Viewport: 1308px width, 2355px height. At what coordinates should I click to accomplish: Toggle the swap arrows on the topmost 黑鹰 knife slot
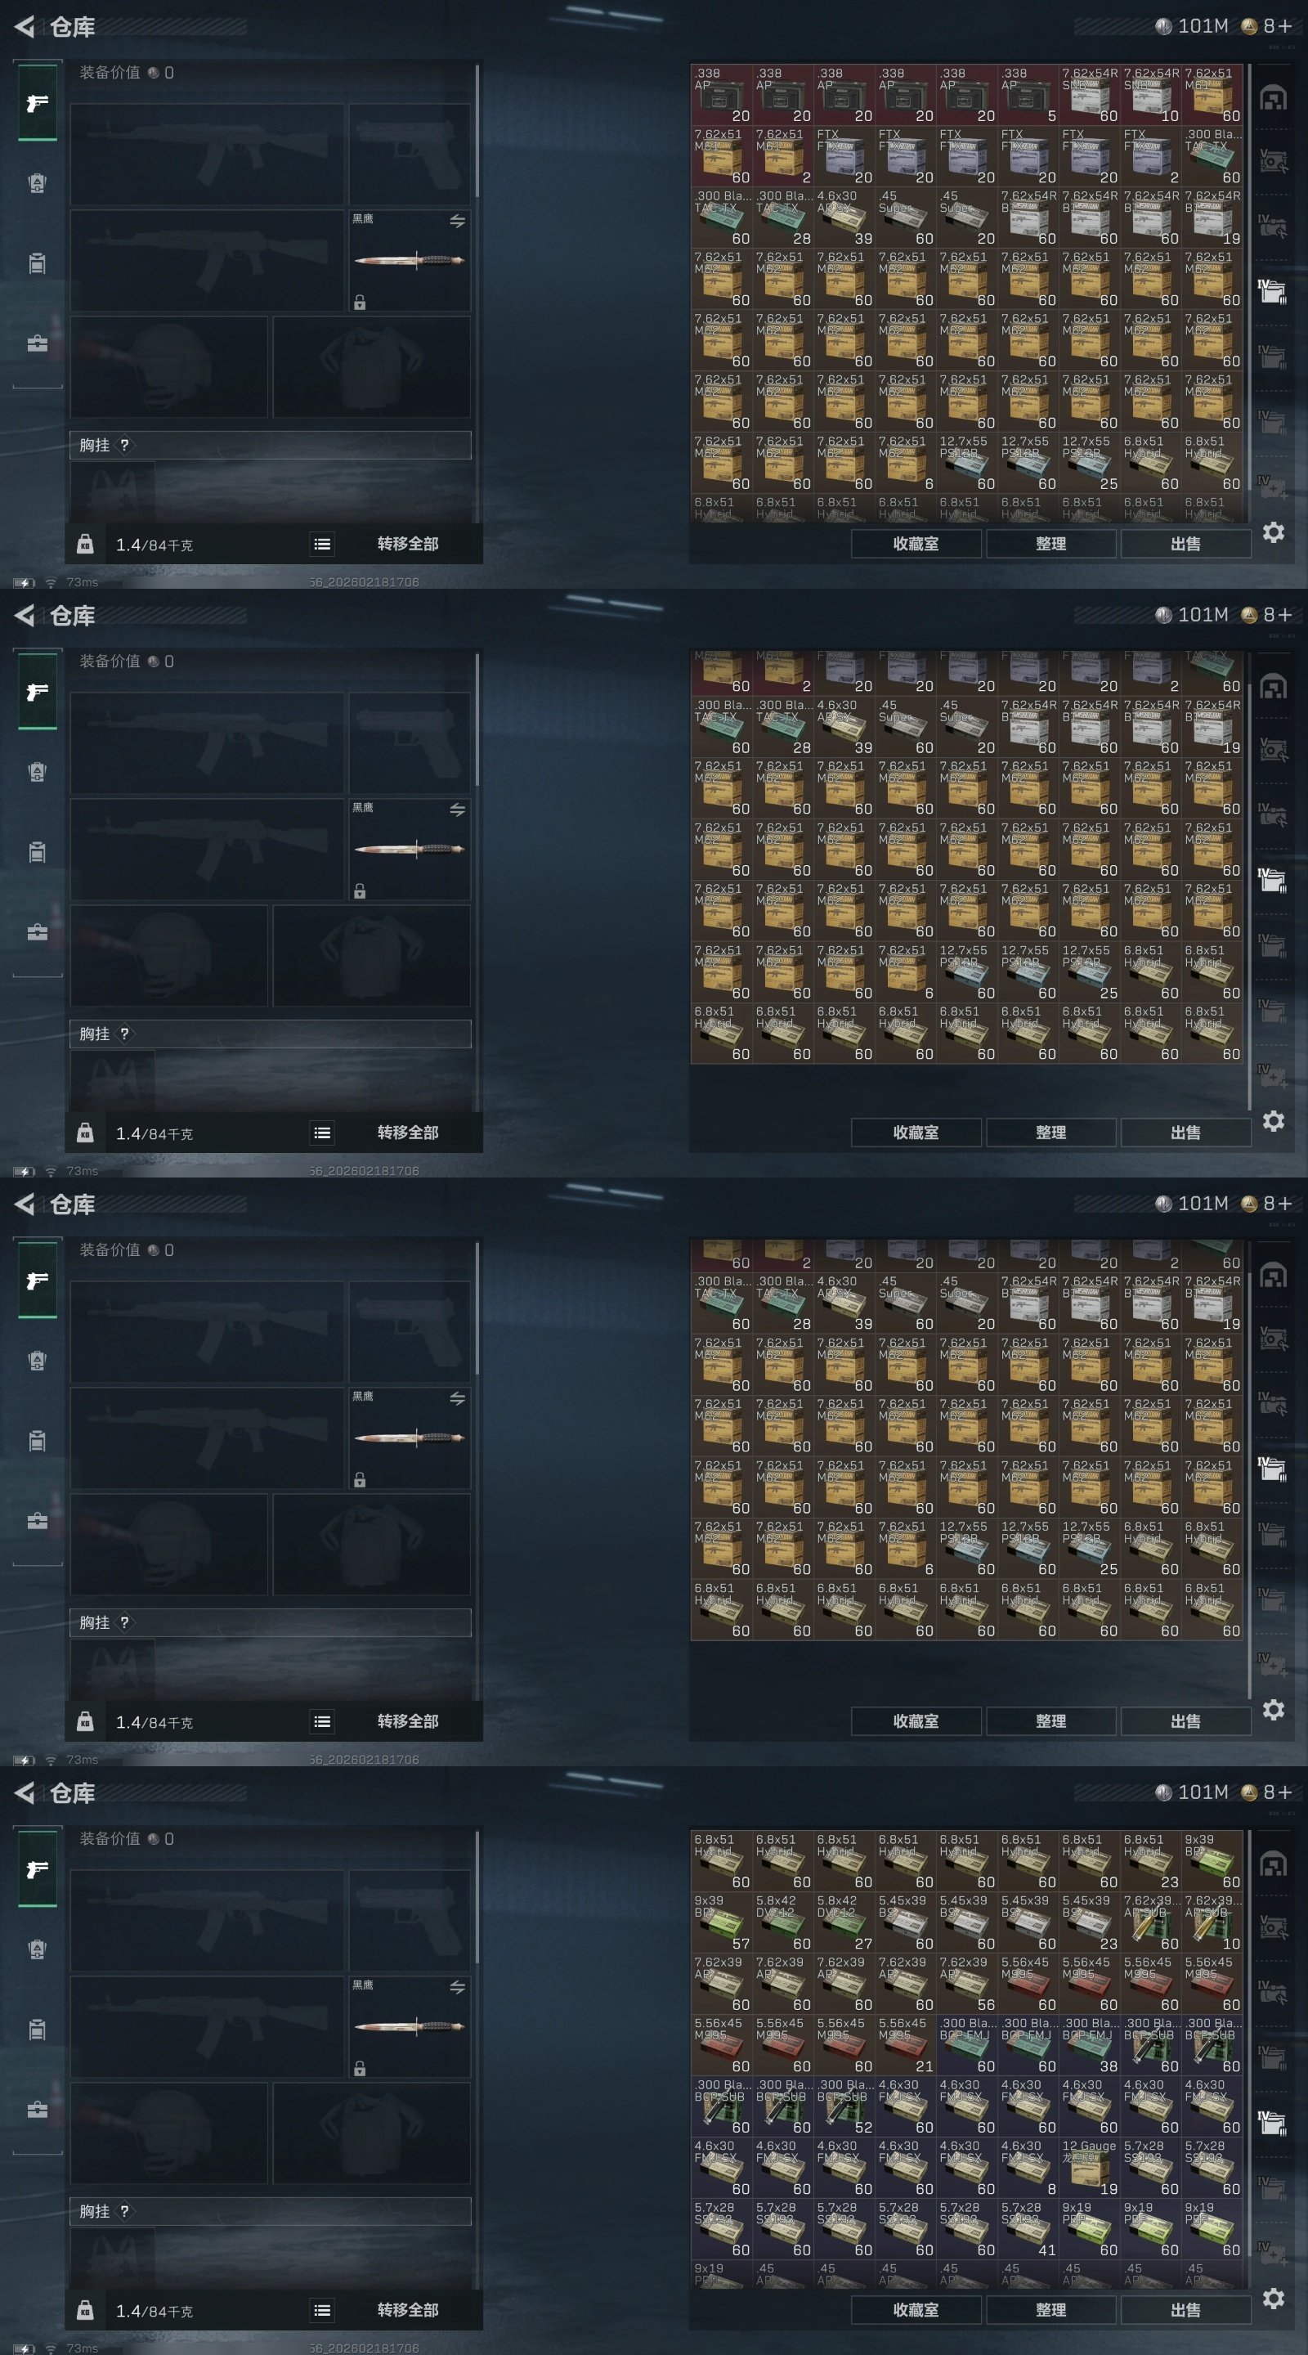tap(457, 222)
